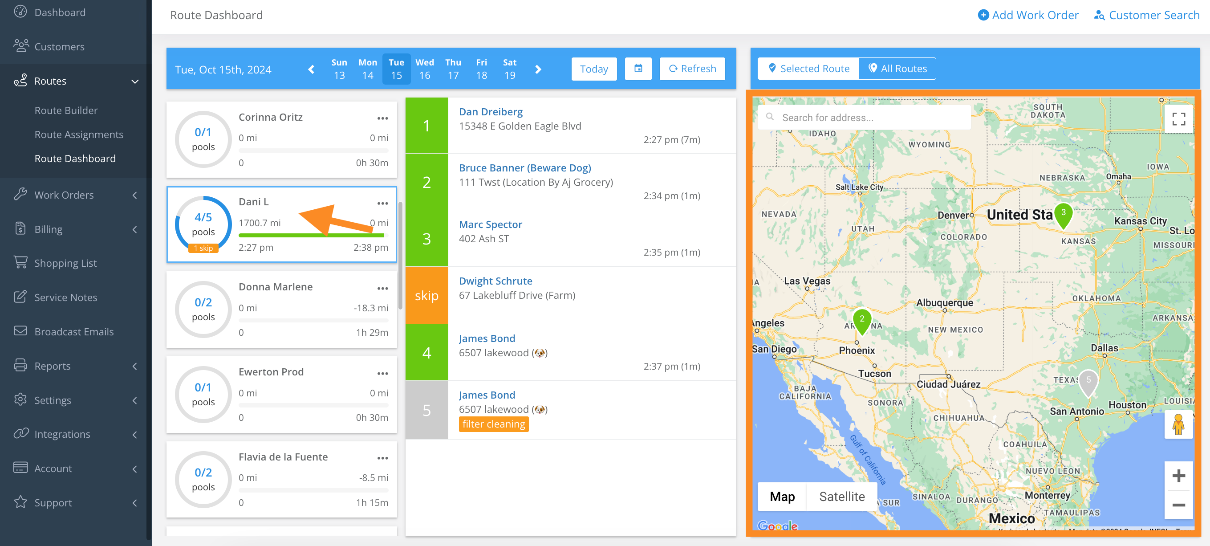The image size is (1210, 546).
Task: Open Flavia de la Fuente options menu
Action: [382, 458]
